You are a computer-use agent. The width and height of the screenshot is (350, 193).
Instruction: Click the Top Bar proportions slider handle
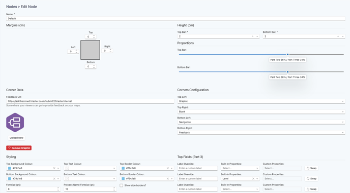[x=288, y=54]
